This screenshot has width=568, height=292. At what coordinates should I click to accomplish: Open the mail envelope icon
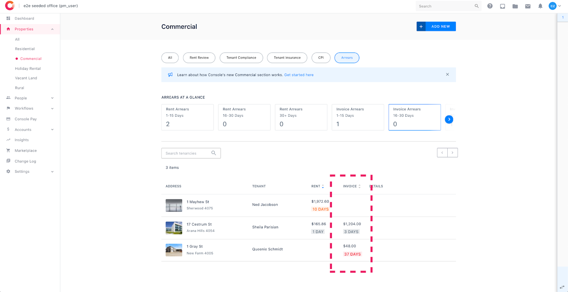(x=528, y=6)
